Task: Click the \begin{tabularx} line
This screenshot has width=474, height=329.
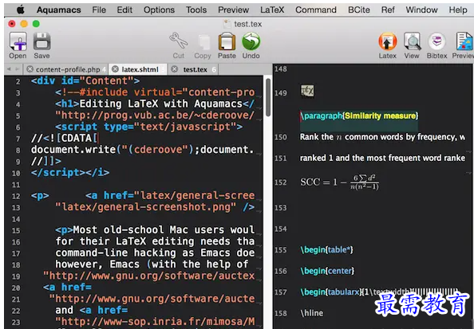Action: click(379, 292)
